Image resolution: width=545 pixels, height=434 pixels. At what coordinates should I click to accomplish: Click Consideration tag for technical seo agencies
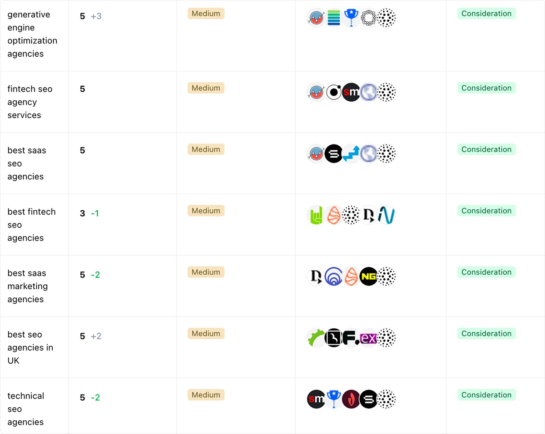click(486, 395)
